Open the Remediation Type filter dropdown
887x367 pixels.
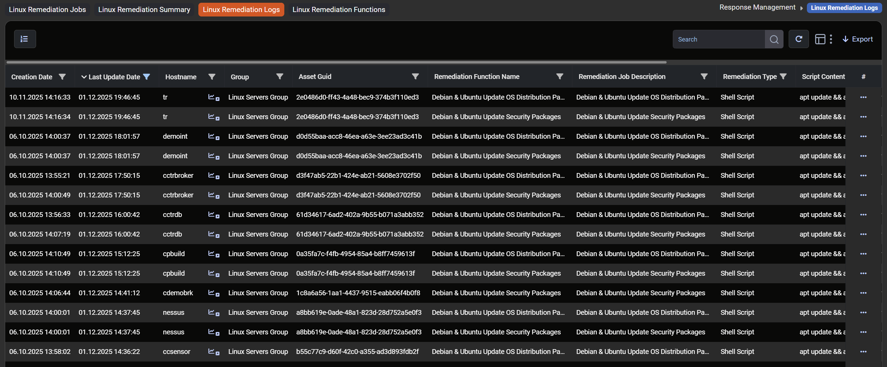coord(783,76)
